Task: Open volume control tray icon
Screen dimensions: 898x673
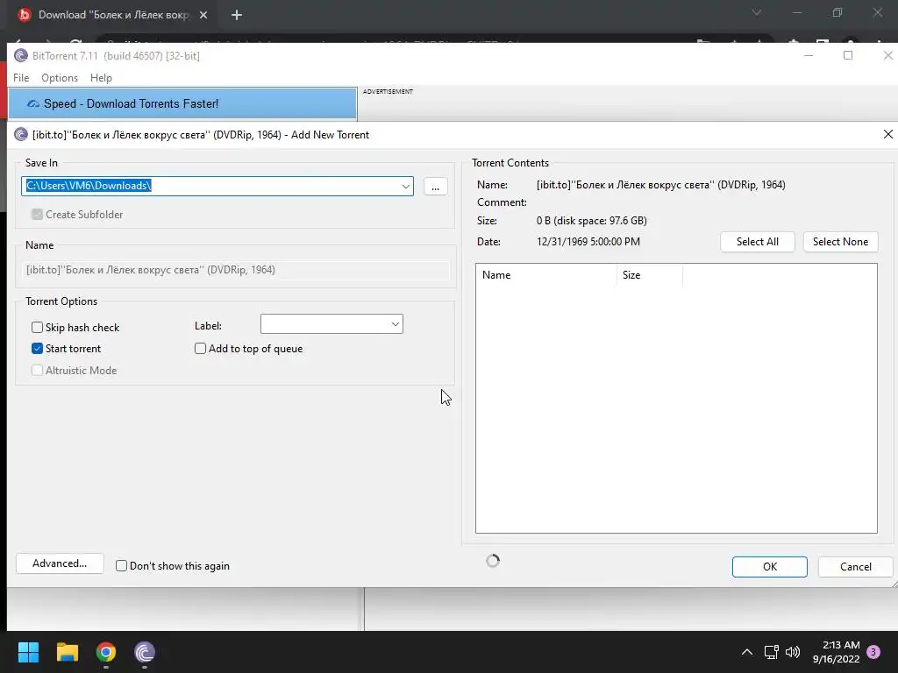Action: tap(793, 652)
